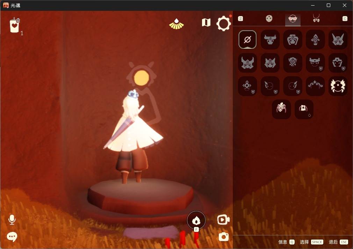Pick the flat-crown mask with shield badge
The image size is (353, 249).
click(315, 63)
